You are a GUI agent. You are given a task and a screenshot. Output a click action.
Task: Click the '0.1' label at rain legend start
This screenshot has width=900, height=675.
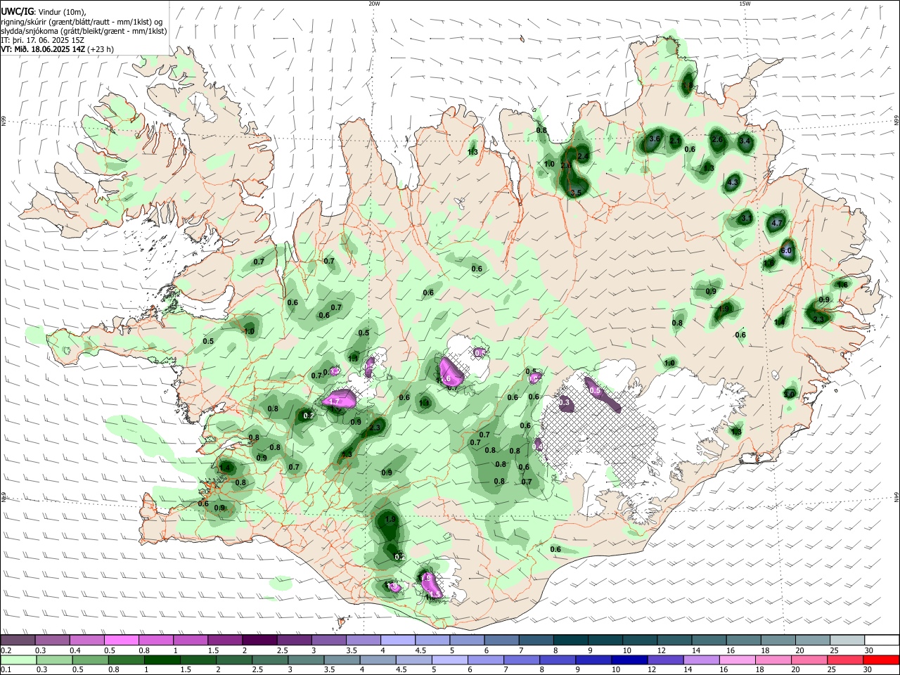coord(6,670)
